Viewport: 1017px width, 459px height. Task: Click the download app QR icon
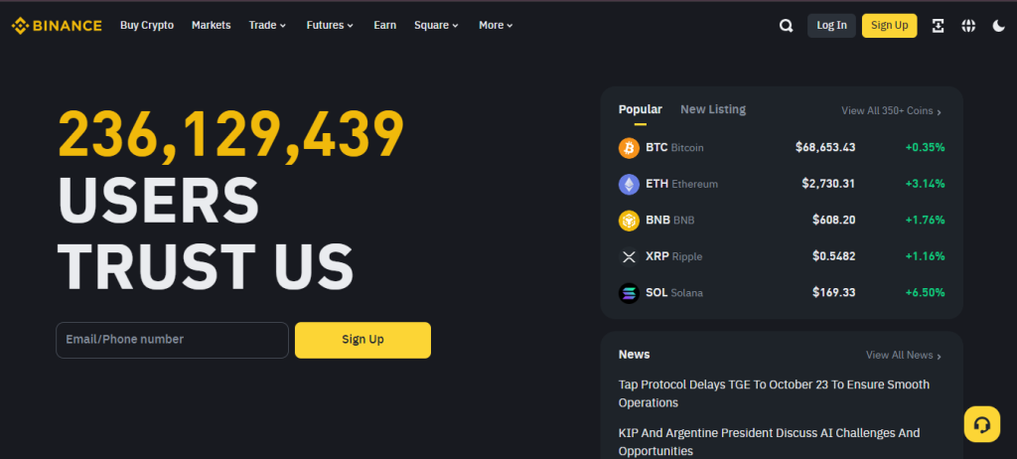(x=938, y=26)
